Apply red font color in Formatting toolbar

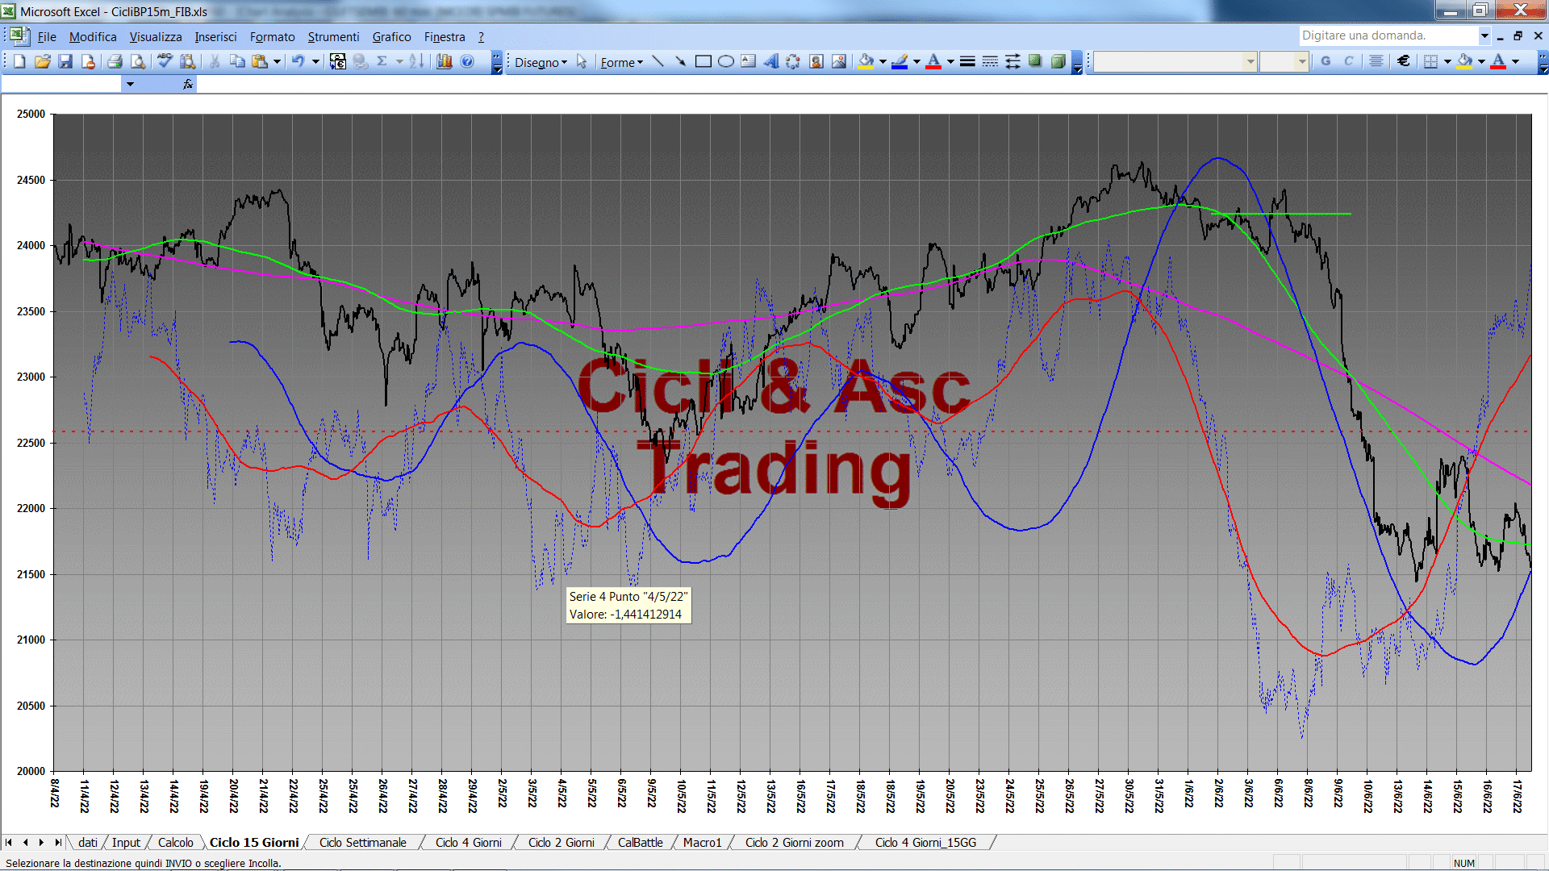point(1498,61)
